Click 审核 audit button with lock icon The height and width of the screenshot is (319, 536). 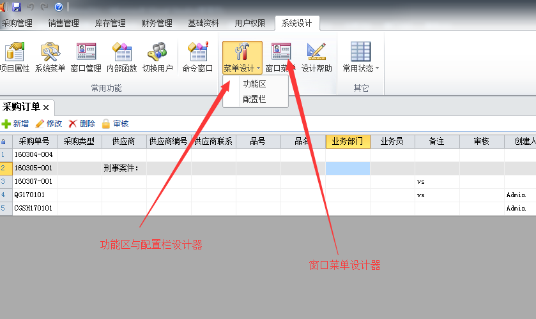[x=115, y=124]
